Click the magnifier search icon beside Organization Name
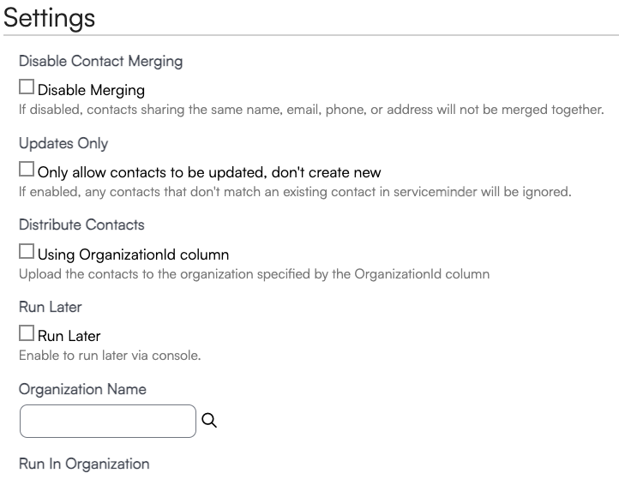The height and width of the screenshot is (479, 619). (x=209, y=421)
